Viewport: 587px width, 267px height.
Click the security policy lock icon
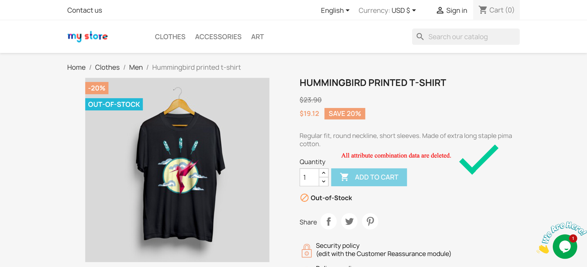coord(307,250)
